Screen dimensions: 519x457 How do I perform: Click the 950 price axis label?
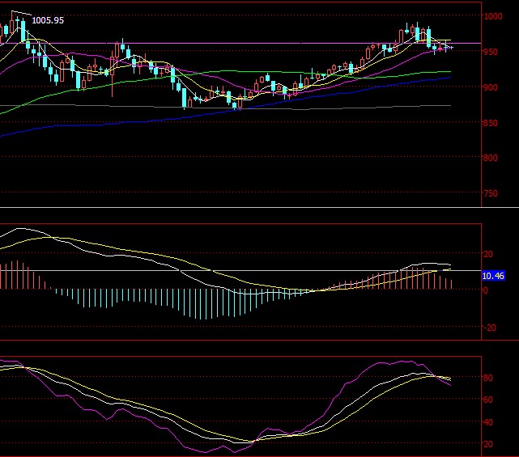490,52
